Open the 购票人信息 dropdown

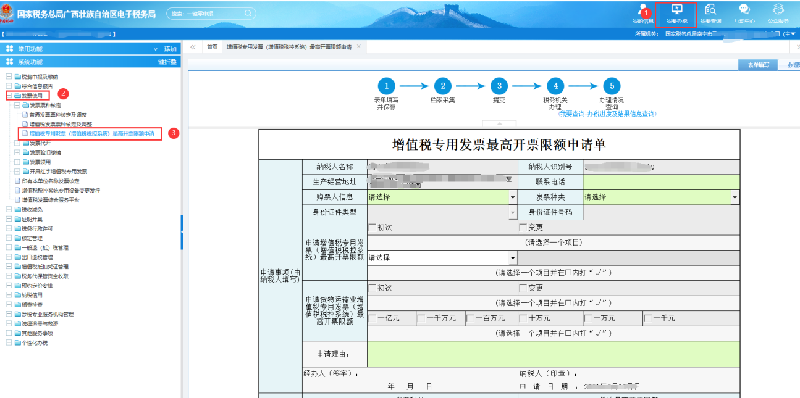513,197
